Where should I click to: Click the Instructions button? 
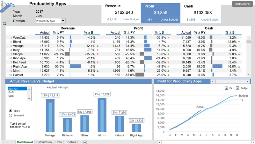click(x=243, y=4)
